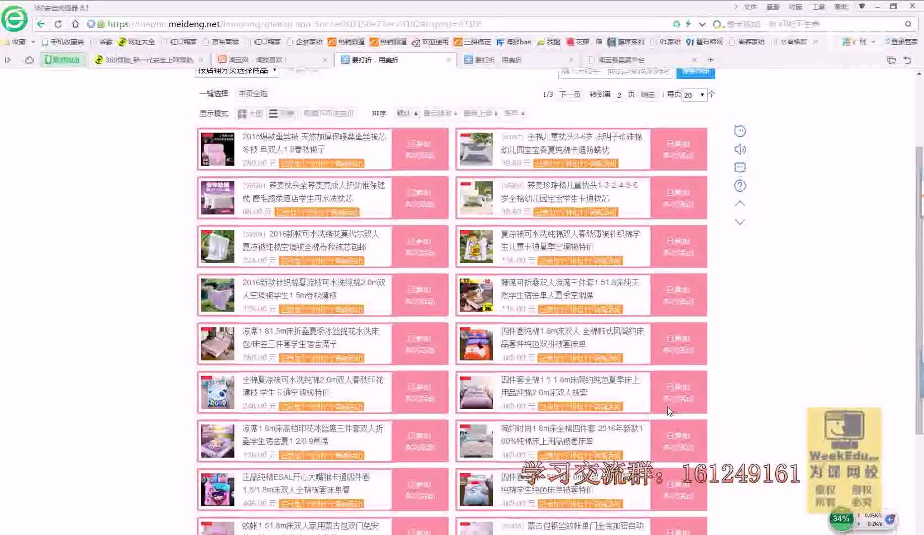Viewport: 924px width, 535px height.
Task: Expand the bookmarks bar overflow chevron
Action: [x=816, y=42]
